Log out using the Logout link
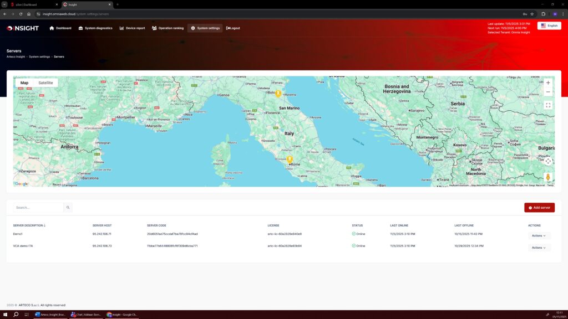 [233, 28]
